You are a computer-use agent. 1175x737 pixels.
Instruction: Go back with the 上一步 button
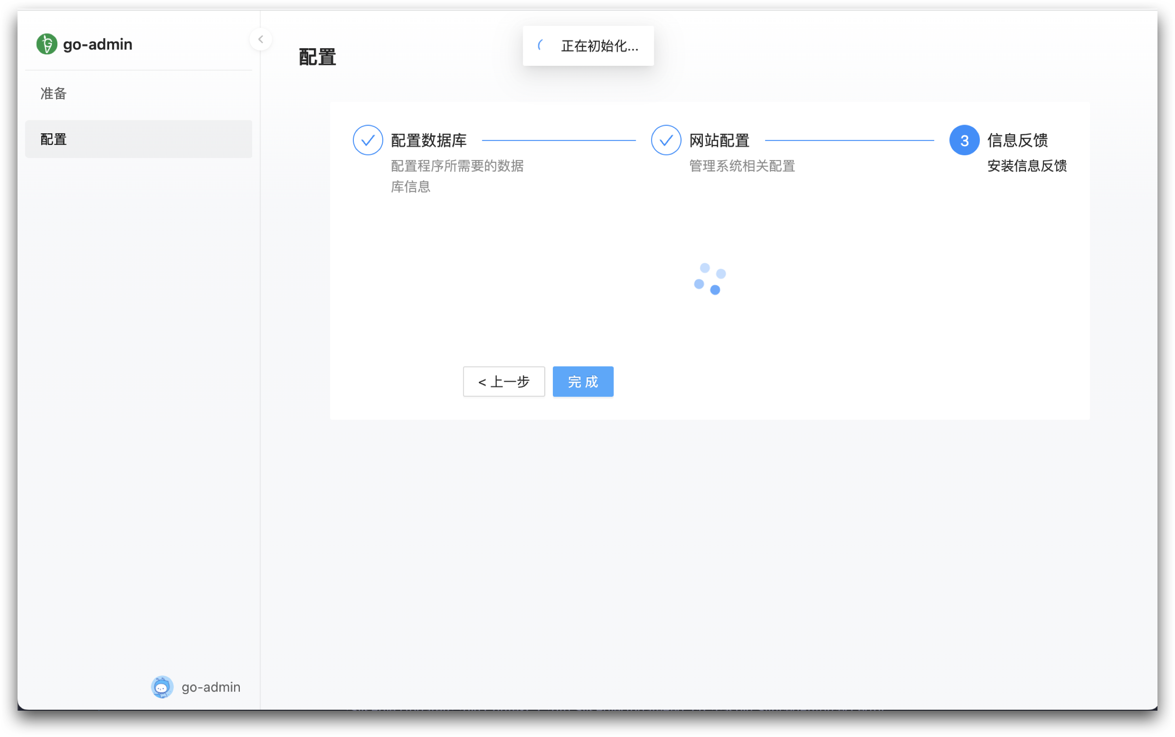click(504, 382)
